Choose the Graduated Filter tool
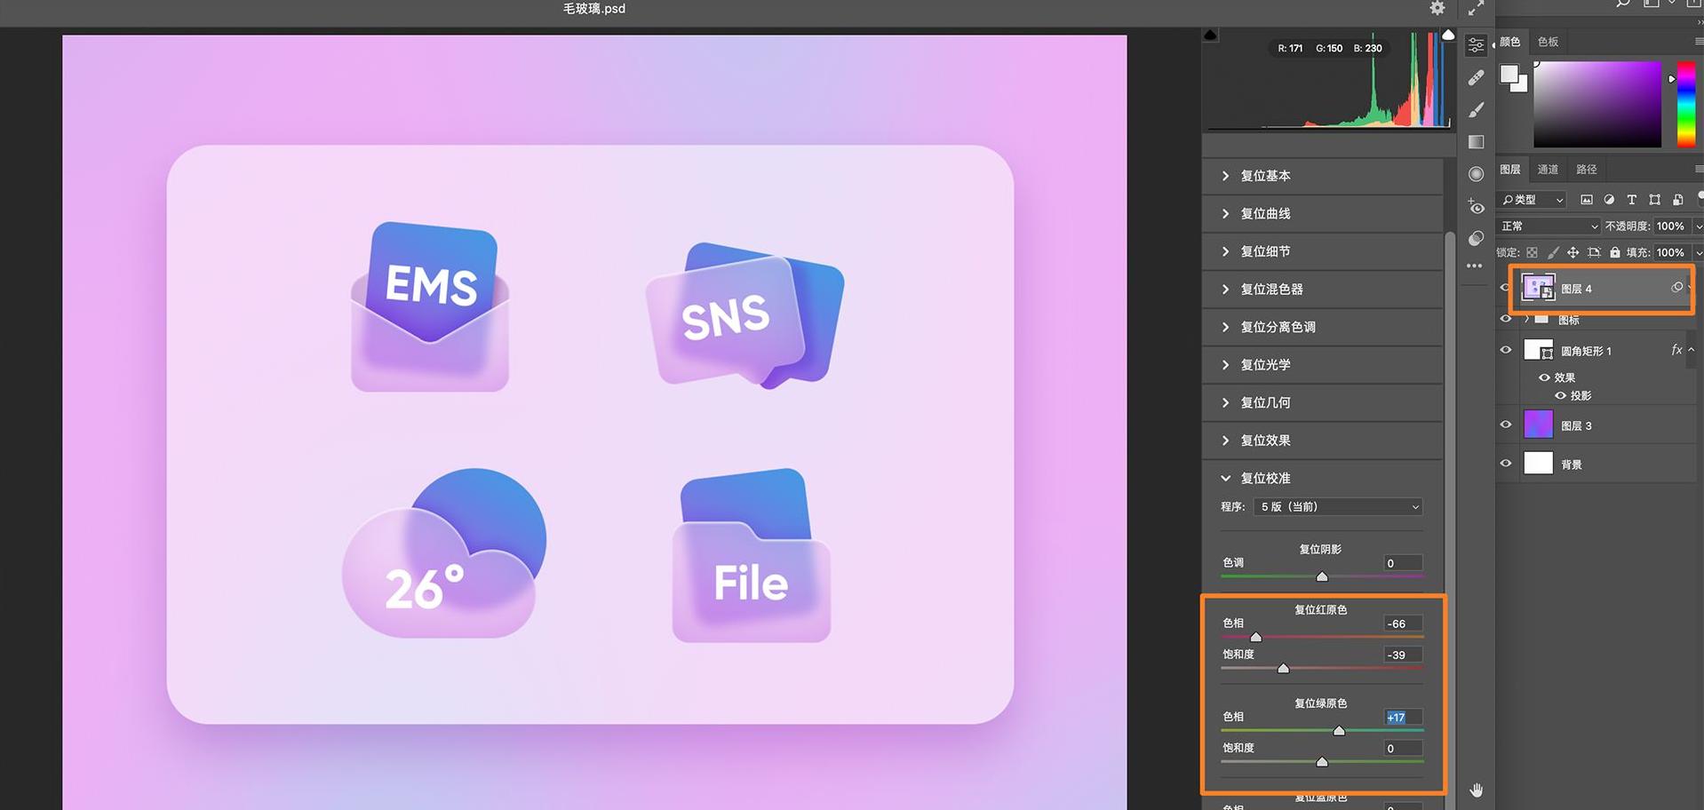 pyautogui.click(x=1476, y=142)
